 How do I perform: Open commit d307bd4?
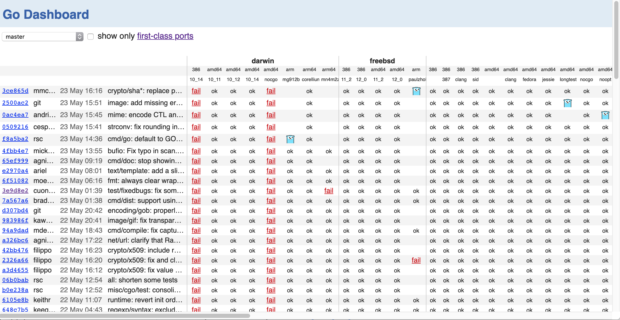tap(15, 210)
